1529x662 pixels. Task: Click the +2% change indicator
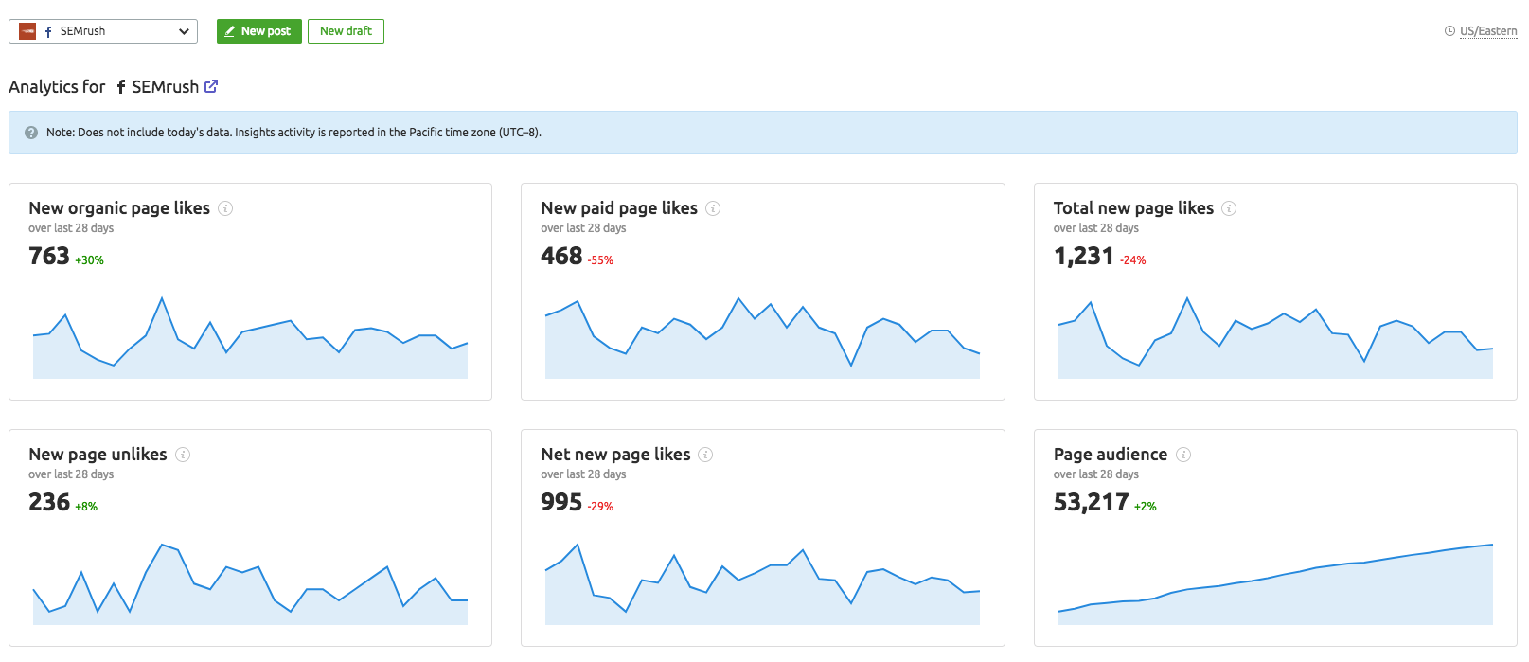coord(1146,507)
